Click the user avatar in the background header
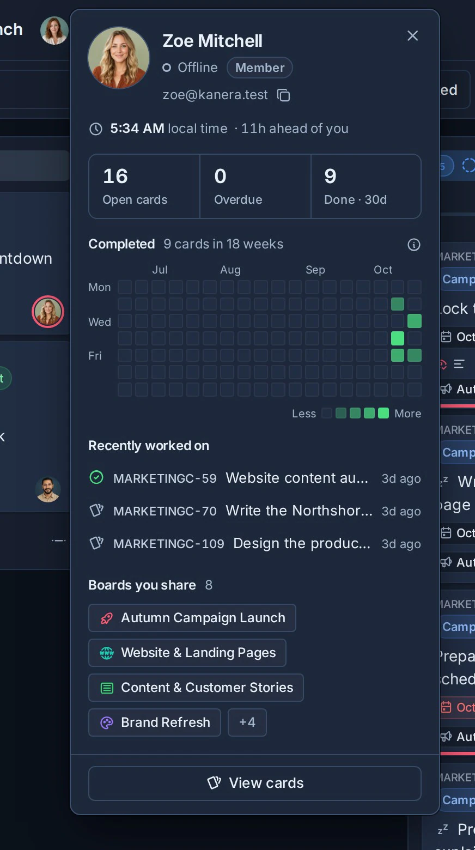475x850 pixels. coord(54,31)
